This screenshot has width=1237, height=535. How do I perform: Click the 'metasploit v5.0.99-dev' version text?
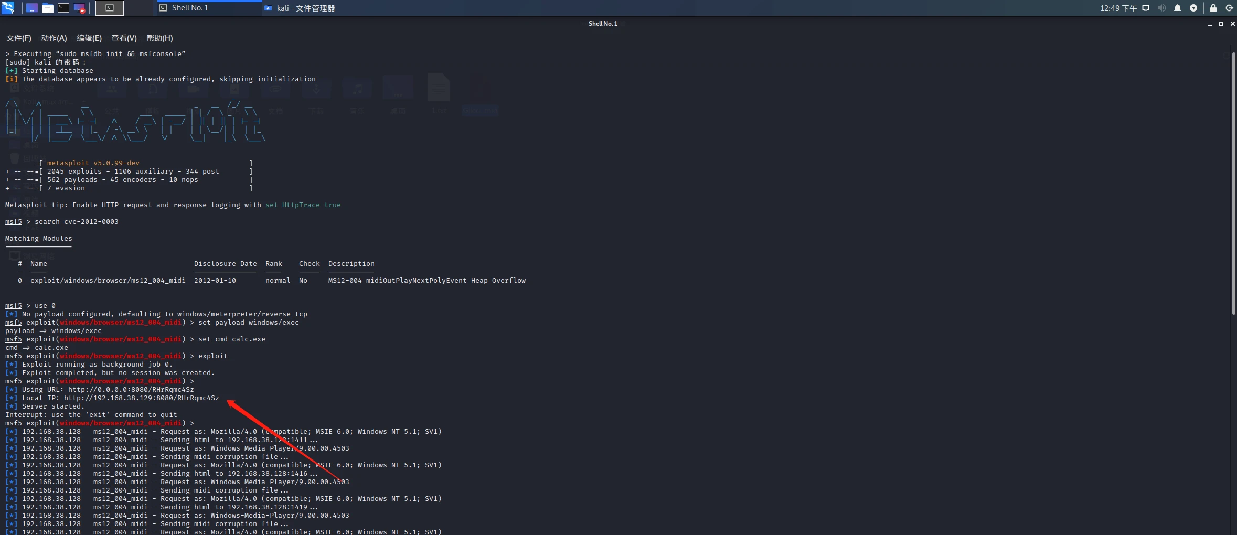tap(93, 163)
